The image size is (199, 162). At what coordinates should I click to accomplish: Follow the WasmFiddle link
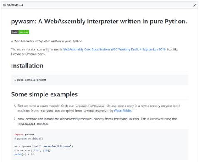click(x=123, y=110)
